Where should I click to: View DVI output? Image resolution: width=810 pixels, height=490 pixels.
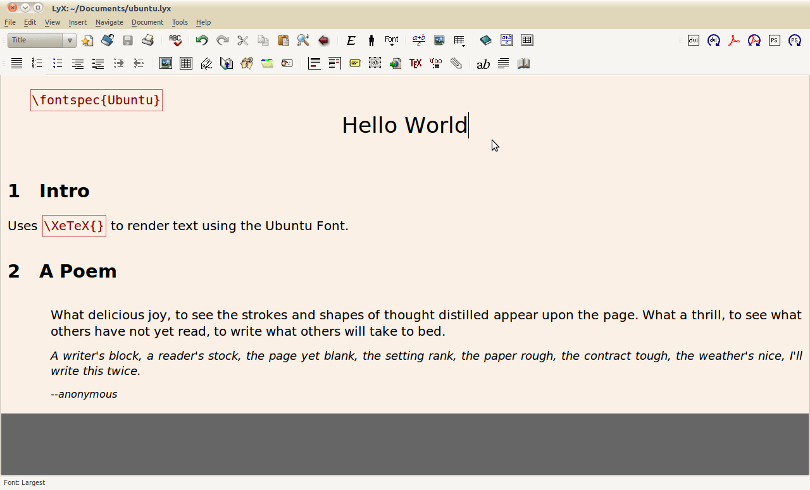click(694, 40)
